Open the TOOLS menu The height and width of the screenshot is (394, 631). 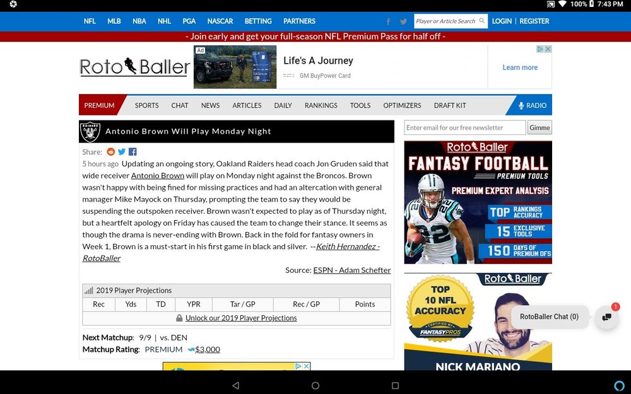(360, 105)
